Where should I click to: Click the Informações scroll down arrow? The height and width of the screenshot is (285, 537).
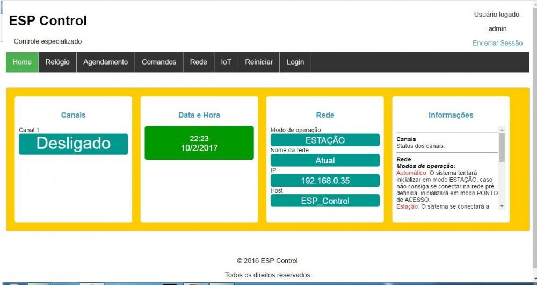coord(502,206)
